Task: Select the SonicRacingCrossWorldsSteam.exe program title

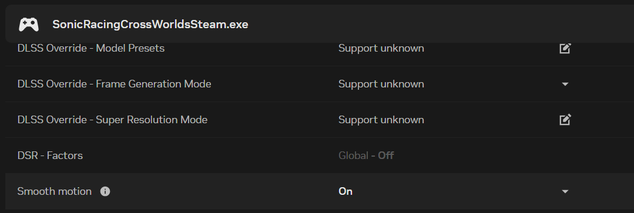Action: (150, 25)
